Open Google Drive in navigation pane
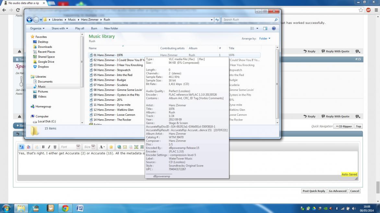This screenshot has width=380, height=213. (46, 62)
